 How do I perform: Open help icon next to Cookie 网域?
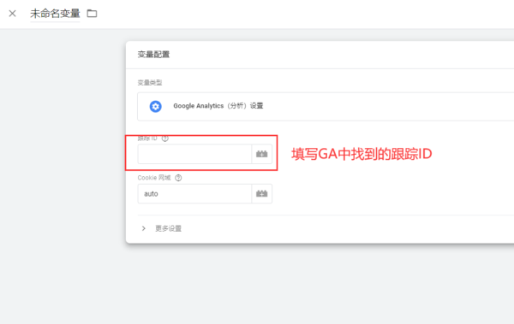coord(178,178)
